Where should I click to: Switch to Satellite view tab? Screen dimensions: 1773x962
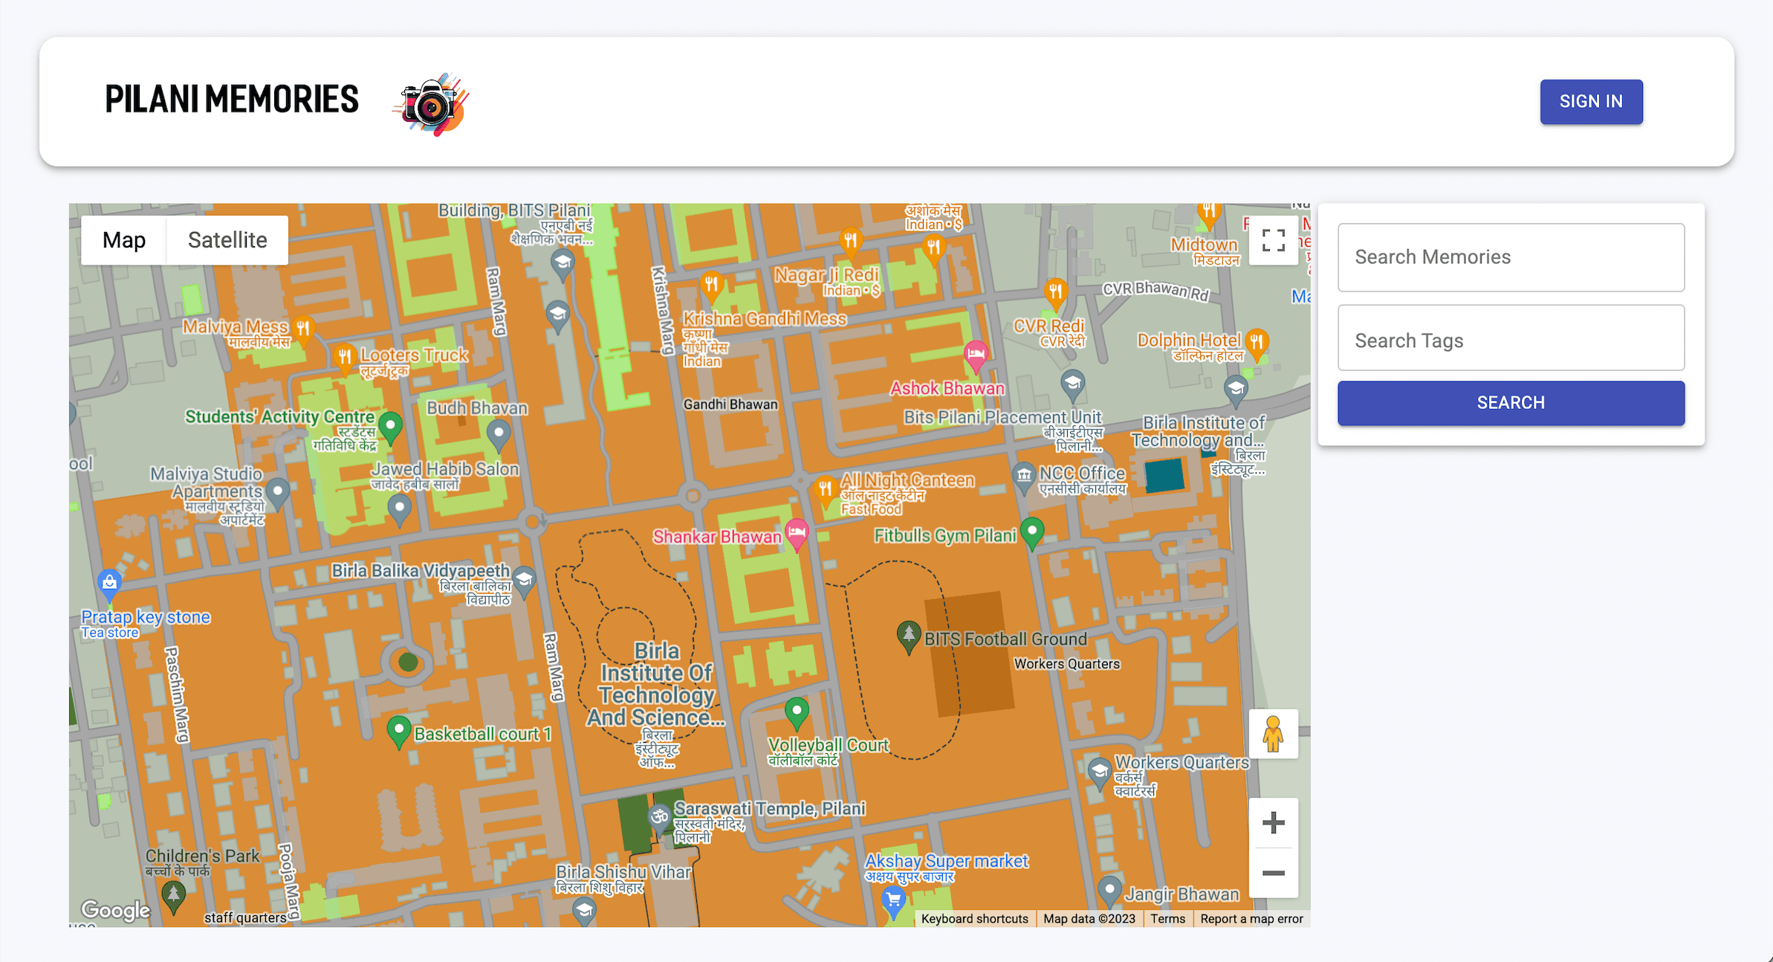[x=227, y=240]
